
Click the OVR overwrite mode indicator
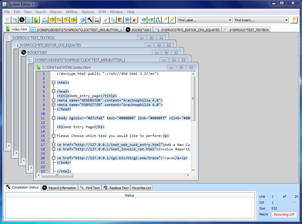click(x=293, y=202)
